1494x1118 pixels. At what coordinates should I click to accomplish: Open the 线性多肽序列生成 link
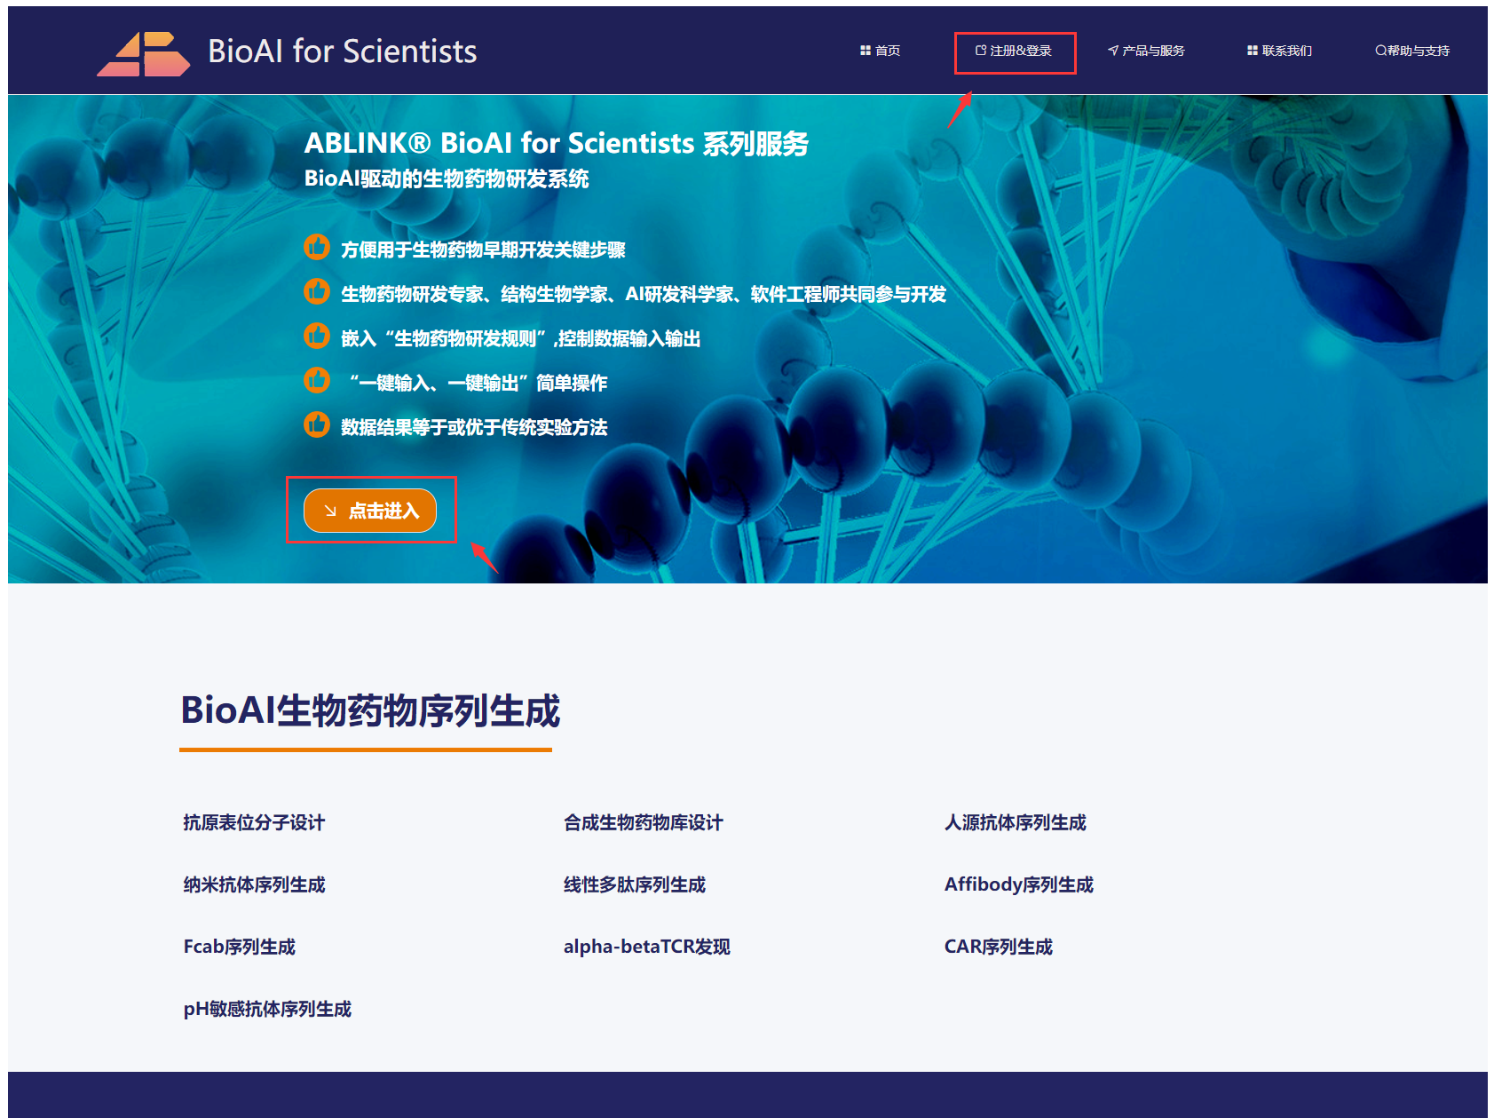(635, 884)
